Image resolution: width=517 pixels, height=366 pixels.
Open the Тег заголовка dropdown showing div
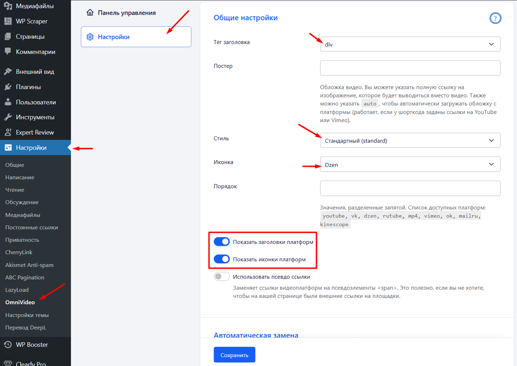[410, 44]
